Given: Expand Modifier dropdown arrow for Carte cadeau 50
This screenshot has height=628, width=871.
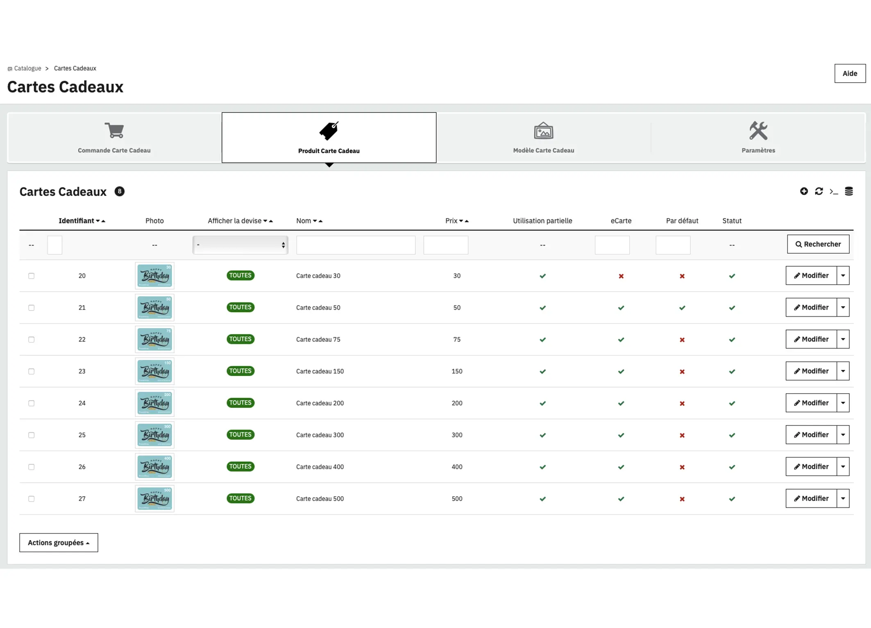Looking at the screenshot, I should pyautogui.click(x=843, y=307).
